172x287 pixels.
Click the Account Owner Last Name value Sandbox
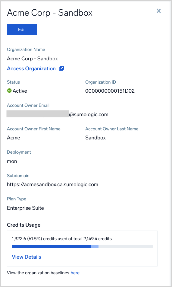95,138
